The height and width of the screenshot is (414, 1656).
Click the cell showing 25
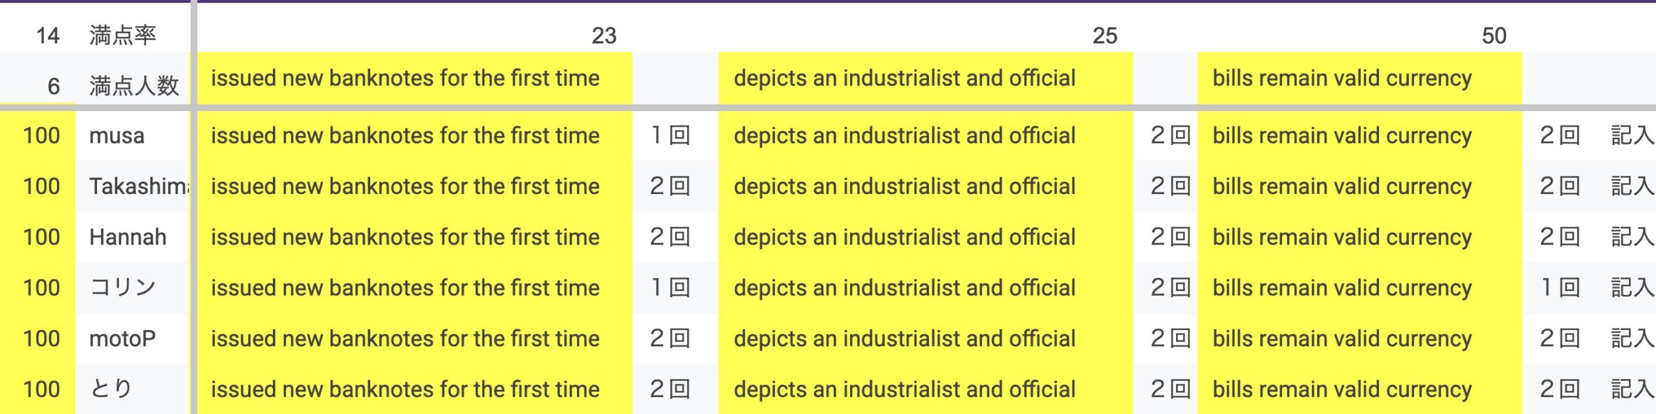click(1104, 36)
